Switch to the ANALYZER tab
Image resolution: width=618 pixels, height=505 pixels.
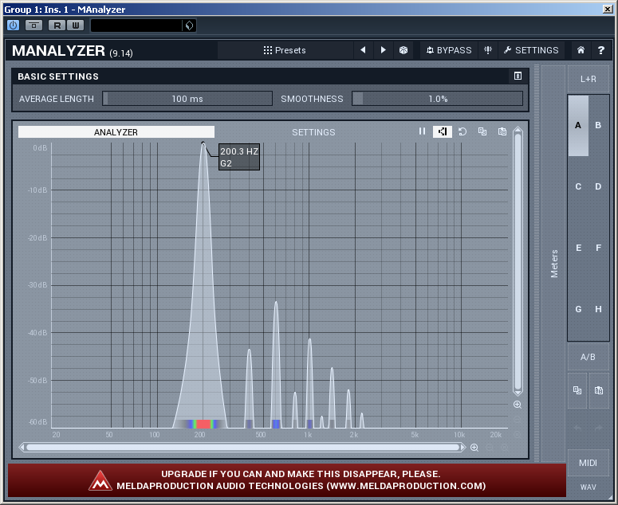click(x=116, y=132)
